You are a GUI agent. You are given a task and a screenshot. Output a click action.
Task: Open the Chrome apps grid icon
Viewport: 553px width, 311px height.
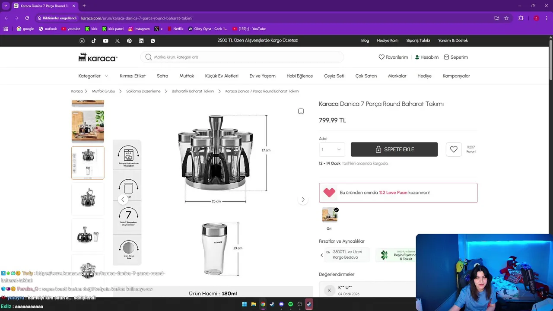pyautogui.click(x=6, y=29)
